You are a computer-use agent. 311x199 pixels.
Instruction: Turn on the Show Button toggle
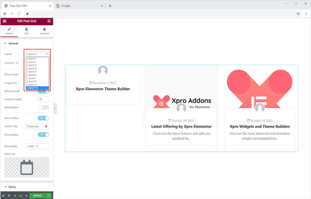43,108
